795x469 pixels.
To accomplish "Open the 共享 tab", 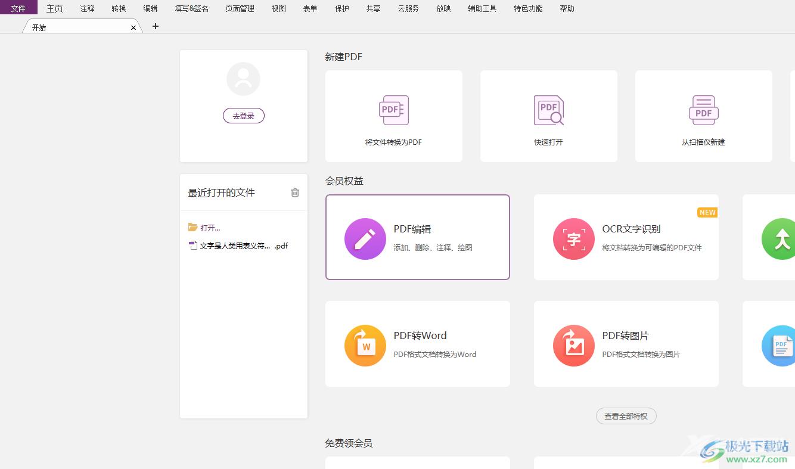I will (373, 8).
